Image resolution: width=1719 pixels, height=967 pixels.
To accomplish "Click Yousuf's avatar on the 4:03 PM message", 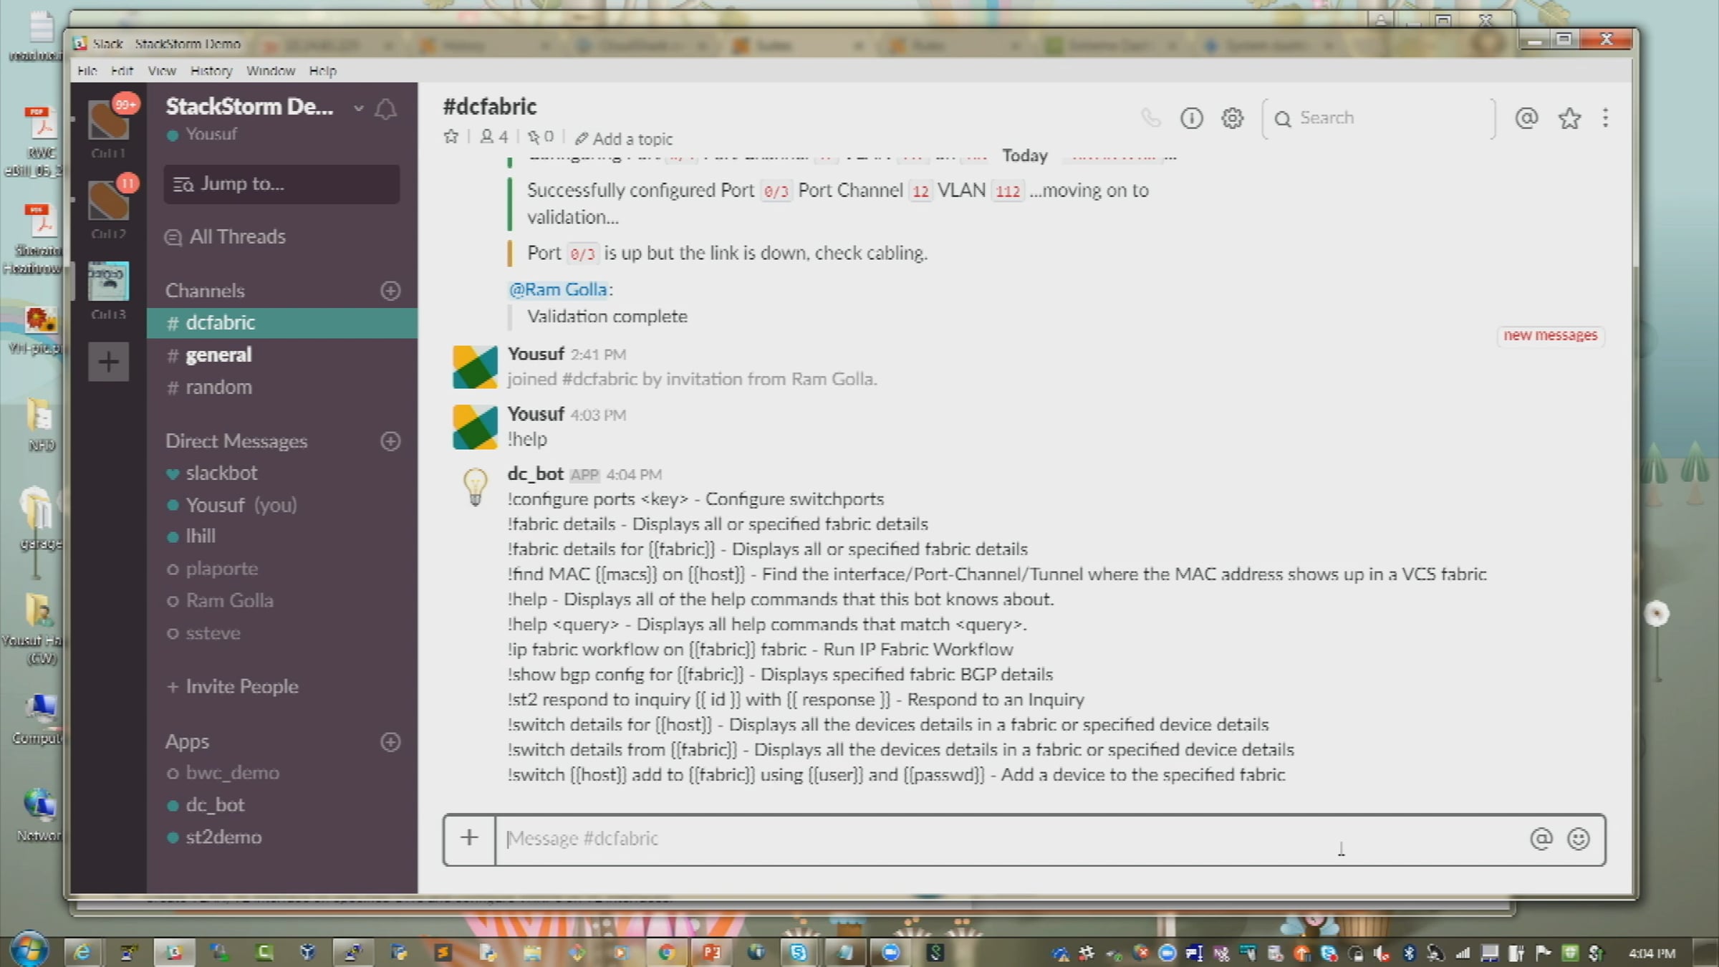I will click(x=475, y=427).
